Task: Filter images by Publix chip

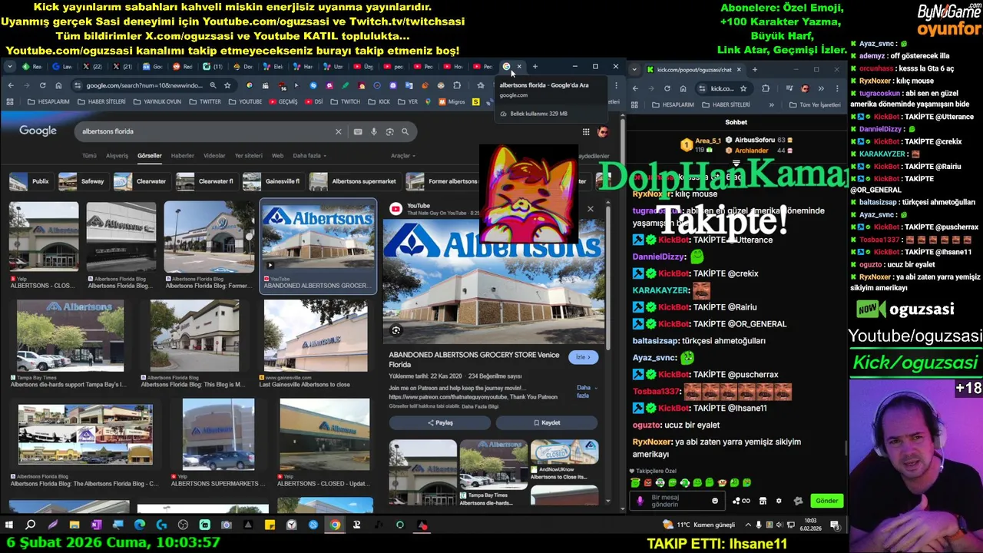Action: point(31,182)
